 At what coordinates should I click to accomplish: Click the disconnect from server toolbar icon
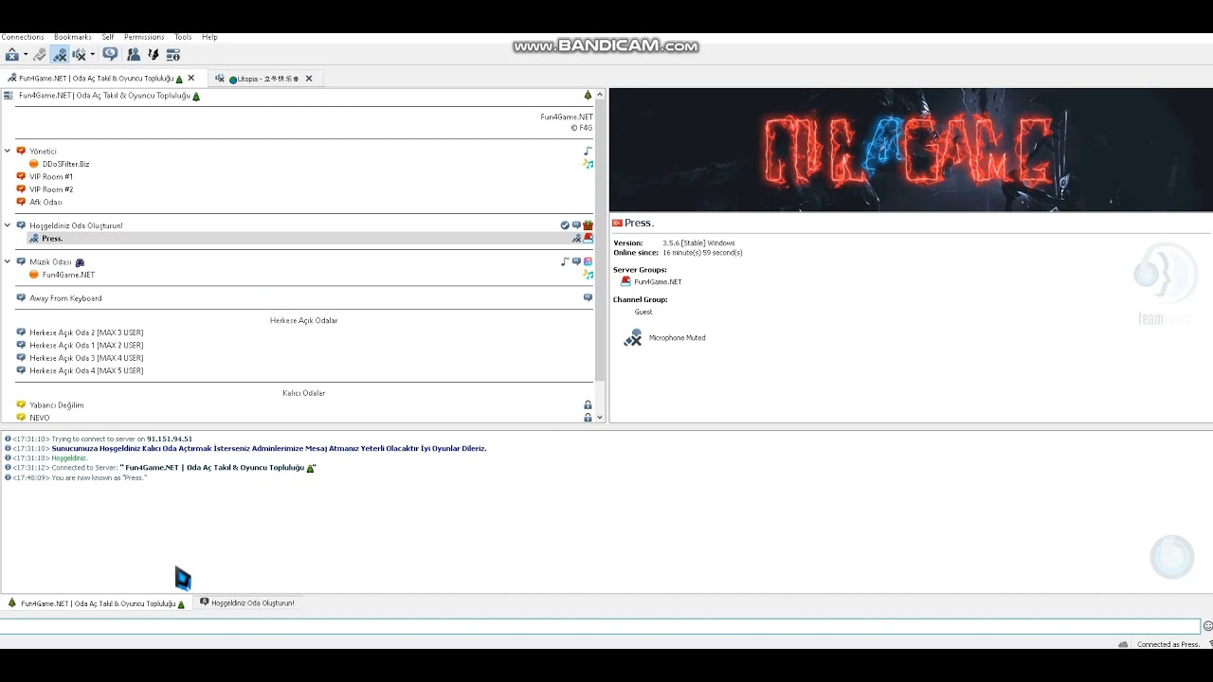point(11,55)
